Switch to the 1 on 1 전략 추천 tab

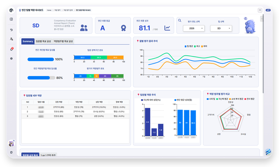point(48,155)
